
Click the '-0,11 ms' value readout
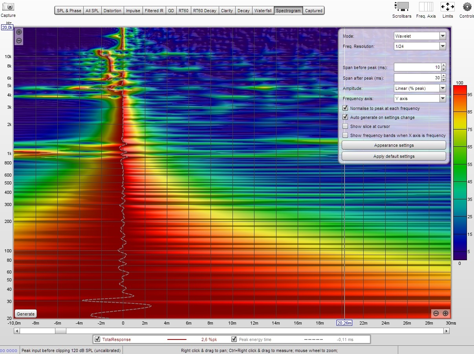pyautogui.click(x=345, y=339)
